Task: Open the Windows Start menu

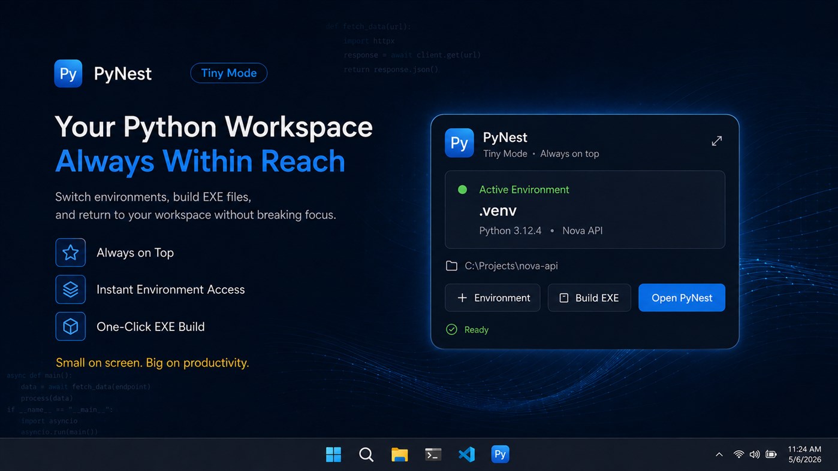Action: click(333, 454)
